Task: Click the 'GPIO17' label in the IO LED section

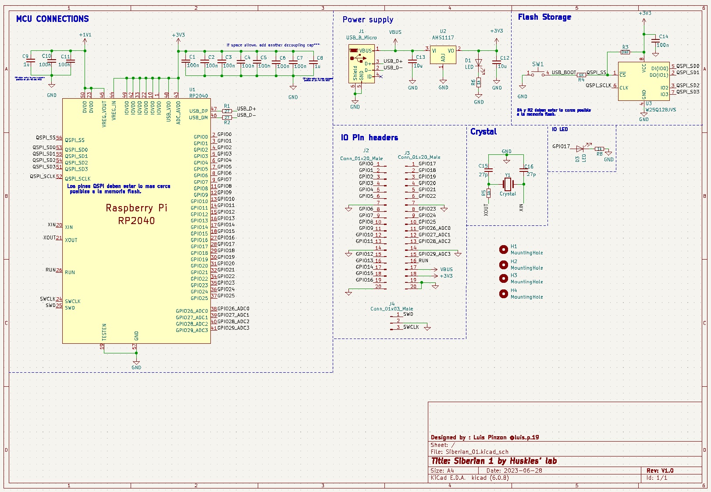Action: [561, 146]
